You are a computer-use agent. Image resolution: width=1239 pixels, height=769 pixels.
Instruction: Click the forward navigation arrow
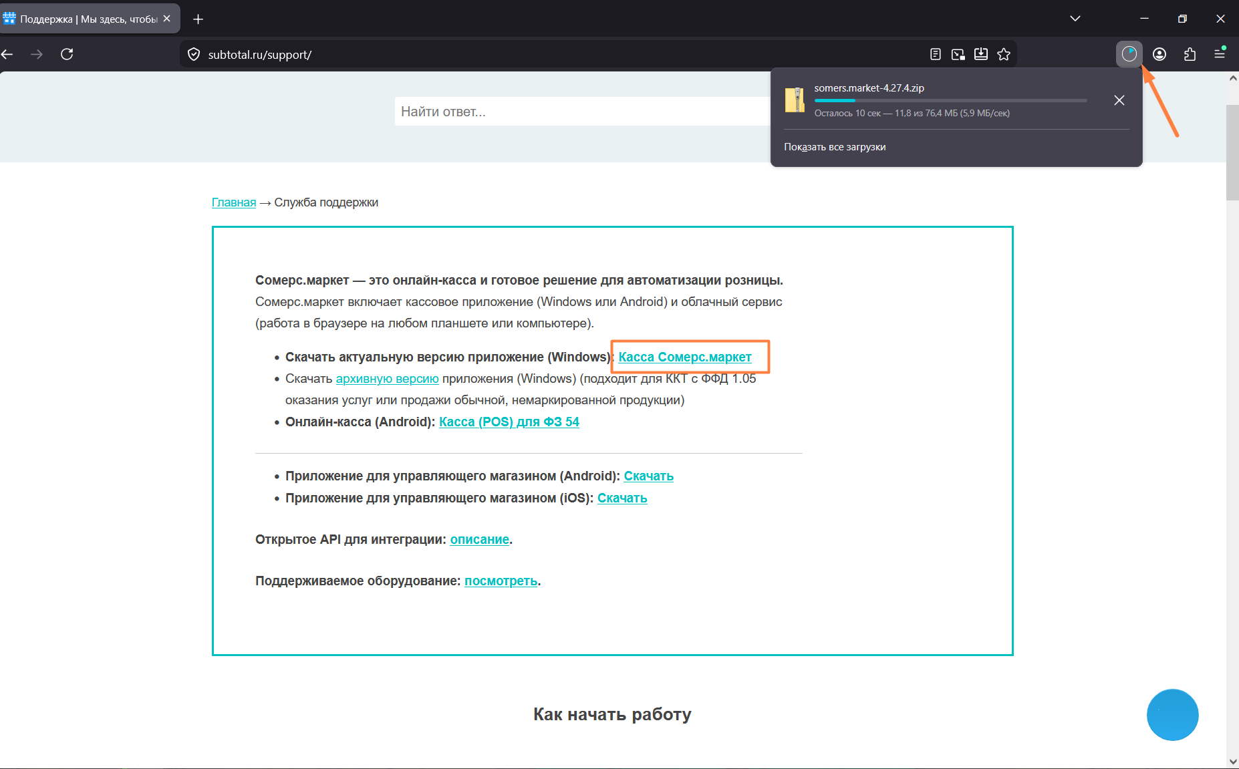tap(37, 54)
